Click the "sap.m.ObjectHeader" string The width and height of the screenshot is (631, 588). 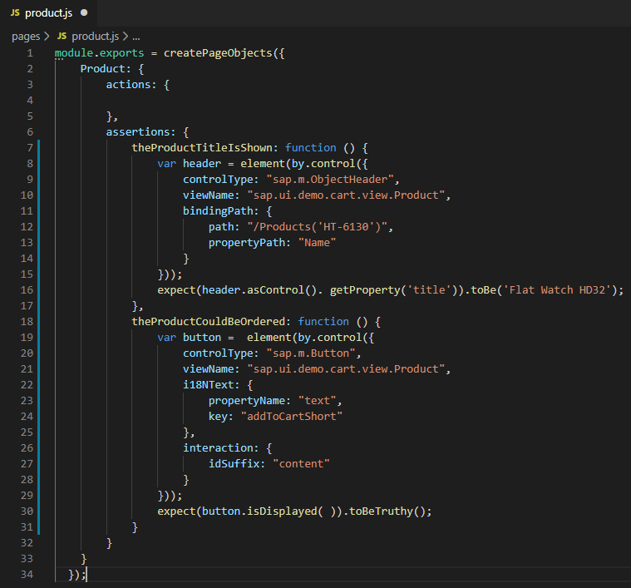click(330, 180)
